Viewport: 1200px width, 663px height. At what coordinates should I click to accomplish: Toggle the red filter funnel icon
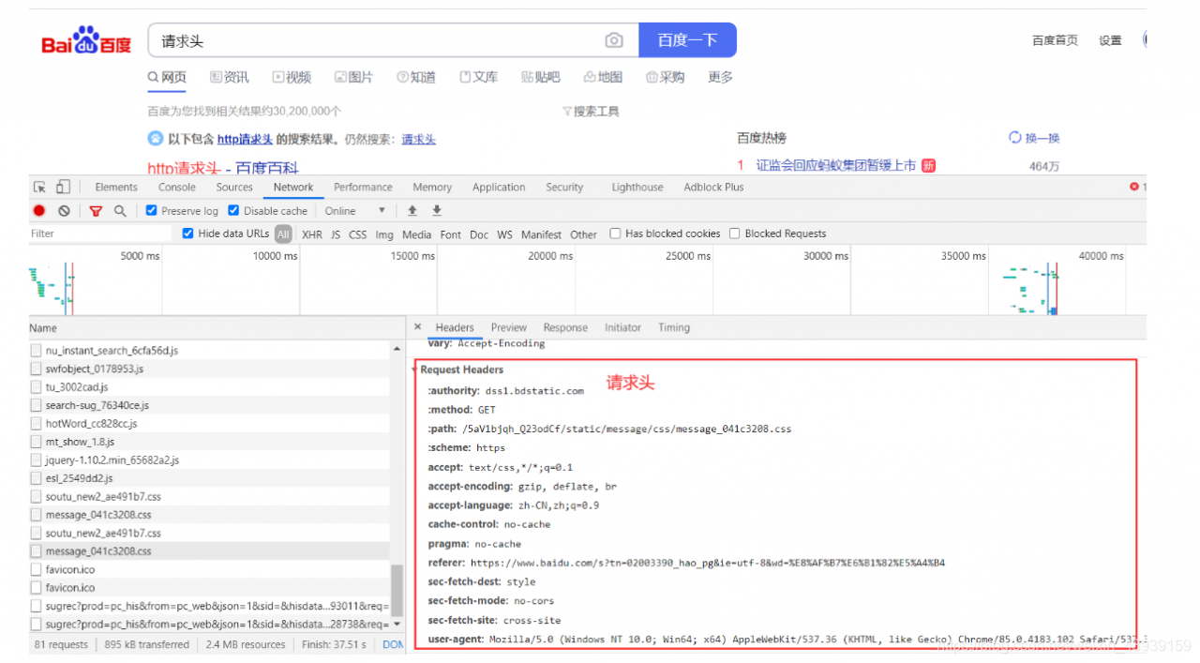pyautogui.click(x=96, y=211)
